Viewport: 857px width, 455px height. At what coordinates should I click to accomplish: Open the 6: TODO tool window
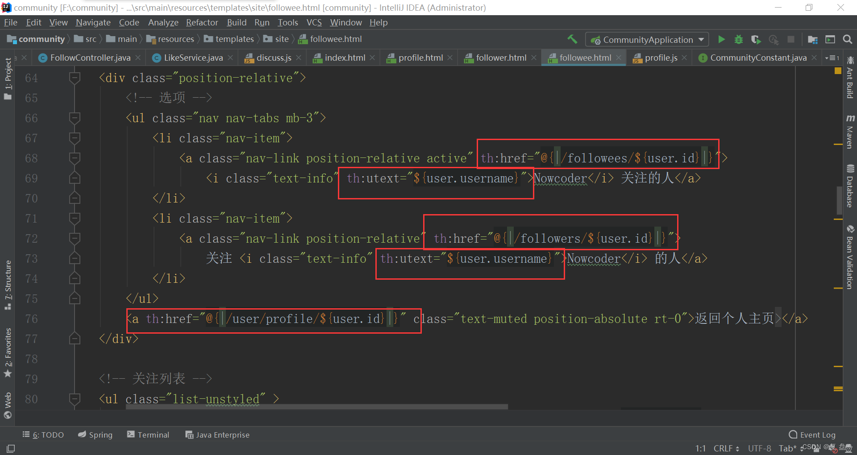click(43, 435)
